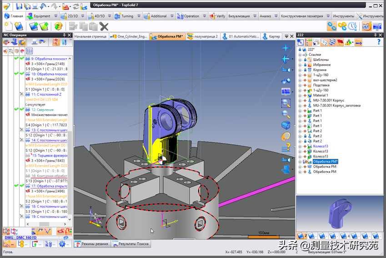Screen dimensions: 386x258
Task: Expand the вал-шестерня2 tree node
Action: click(300, 80)
